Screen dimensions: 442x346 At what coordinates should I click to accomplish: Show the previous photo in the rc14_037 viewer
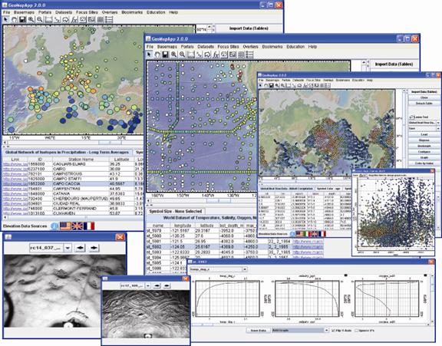[x=81, y=248]
